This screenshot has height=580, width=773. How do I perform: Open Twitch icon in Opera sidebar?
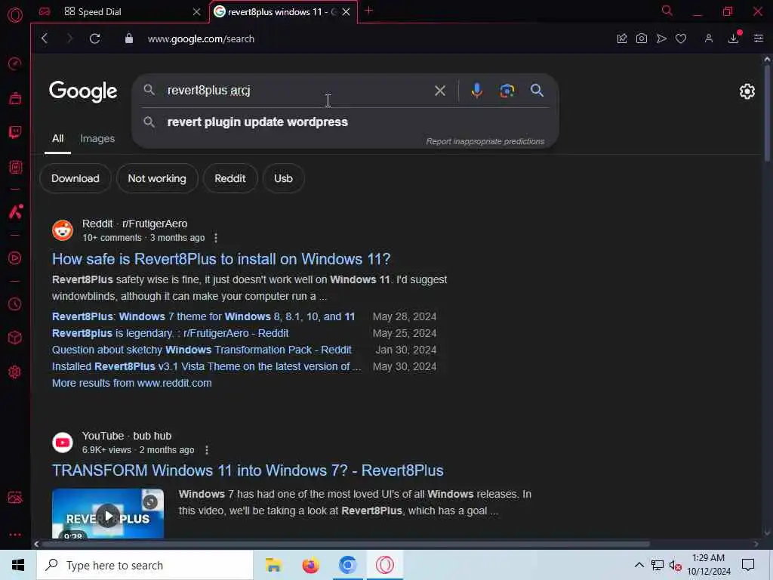pos(15,132)
